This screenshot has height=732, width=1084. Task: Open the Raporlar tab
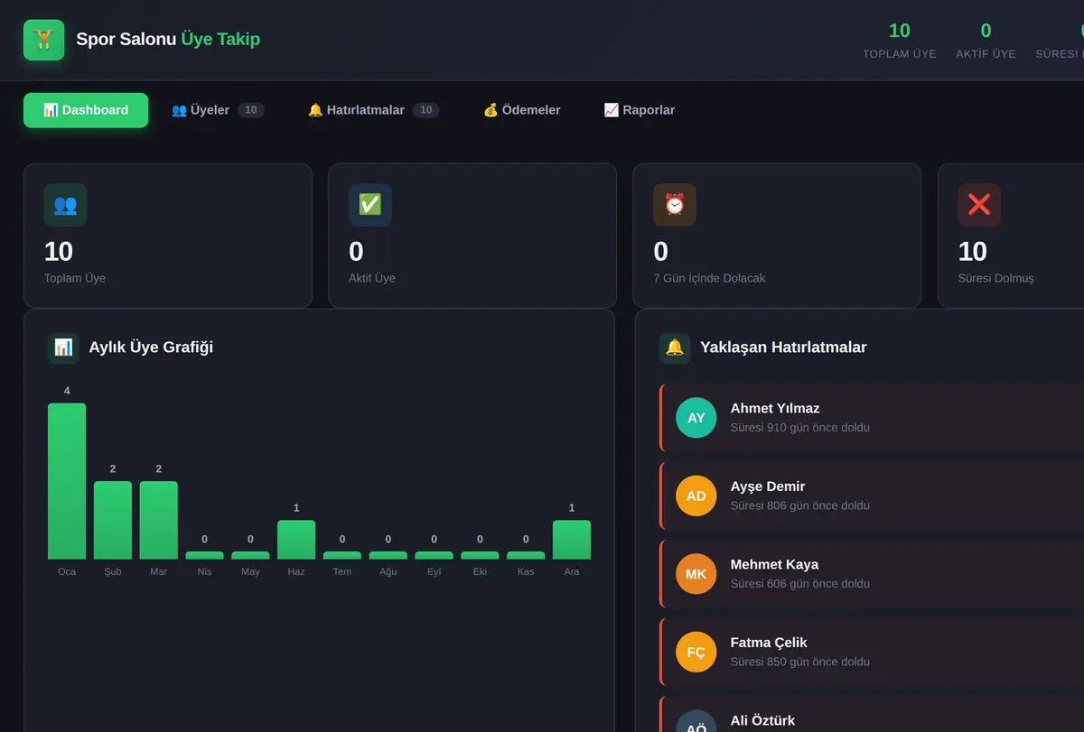click(640, 110)
